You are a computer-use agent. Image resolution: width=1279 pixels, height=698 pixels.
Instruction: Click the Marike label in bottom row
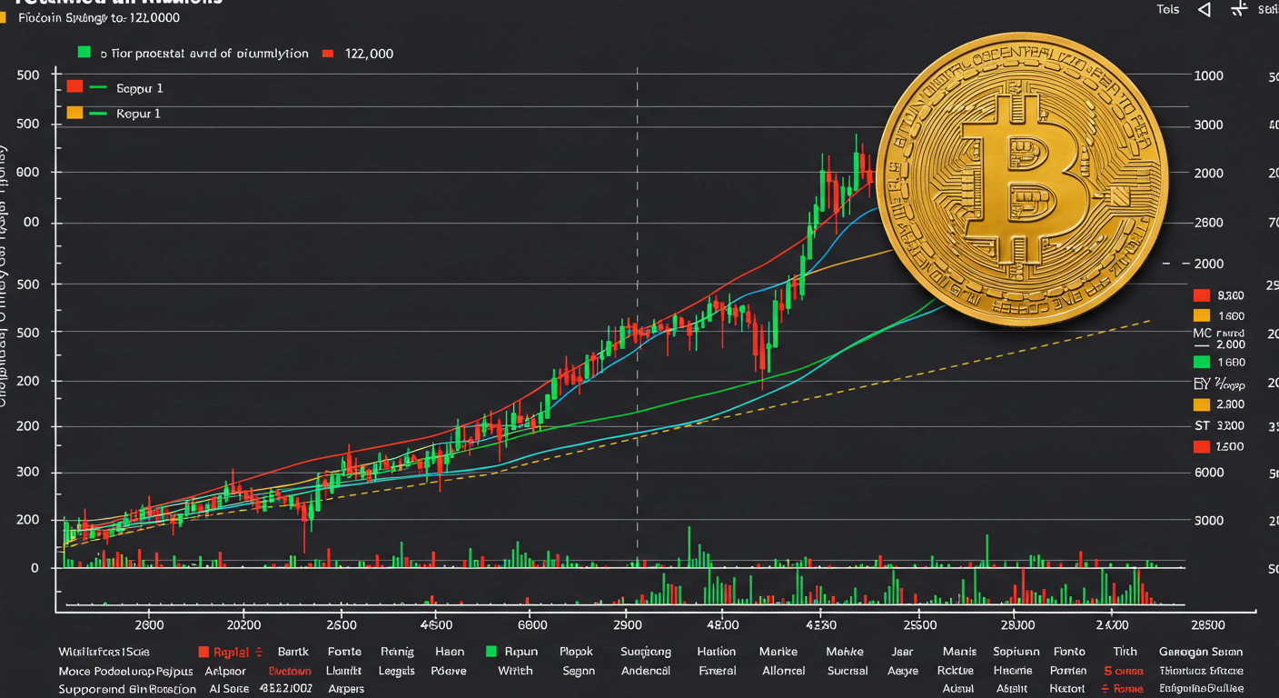780,652
